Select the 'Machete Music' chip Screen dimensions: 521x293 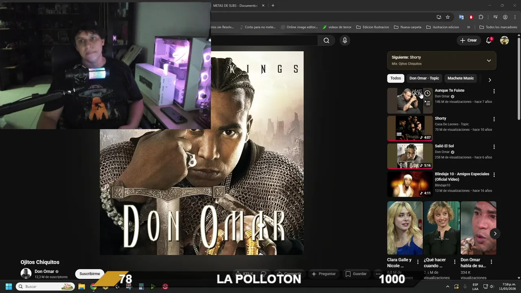click(460, 78)
